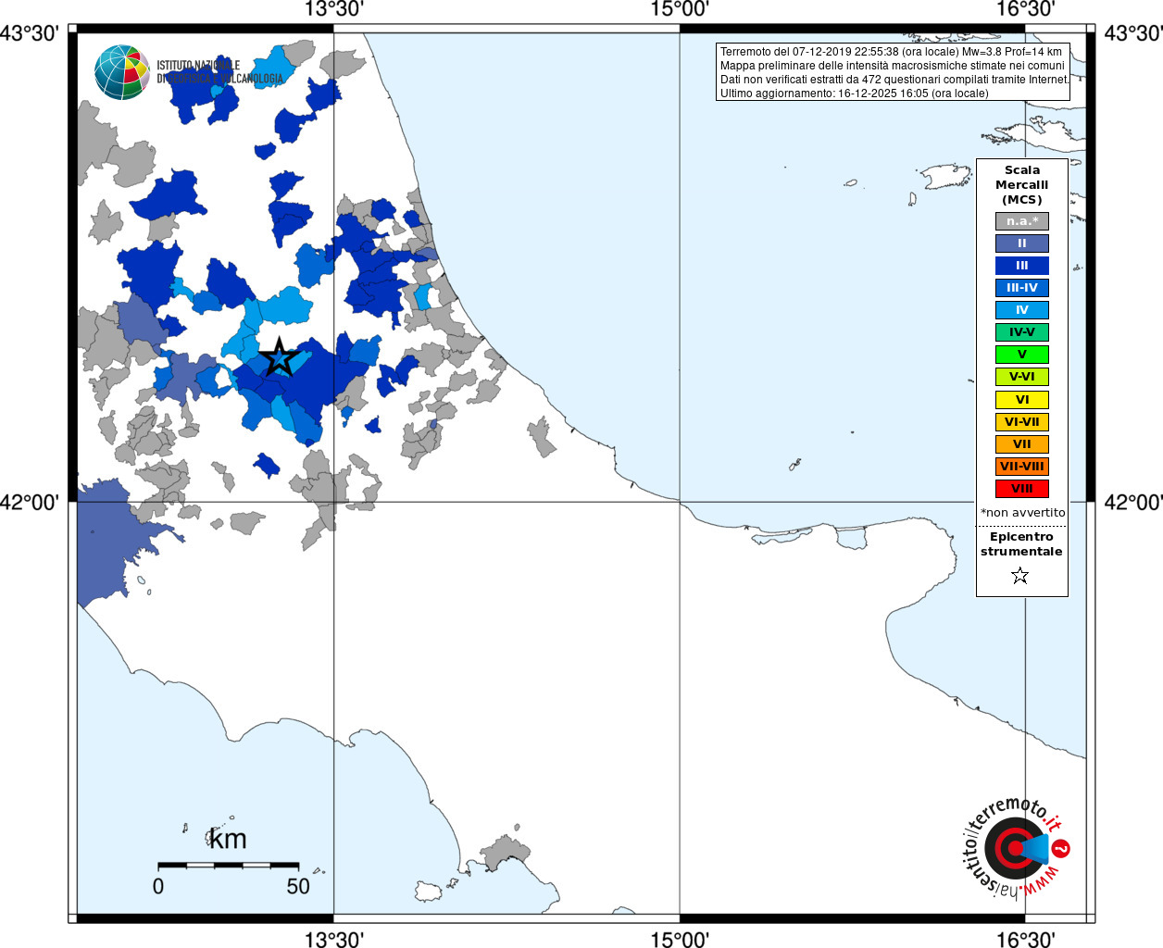This screenshot has height=948, width=1163.
Task: Click the bottom 15°00' longitude label
Action: click(680, 939)
